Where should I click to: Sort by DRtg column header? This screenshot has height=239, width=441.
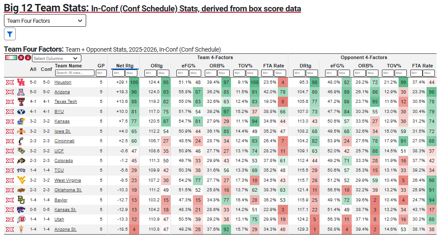[305, 66]
